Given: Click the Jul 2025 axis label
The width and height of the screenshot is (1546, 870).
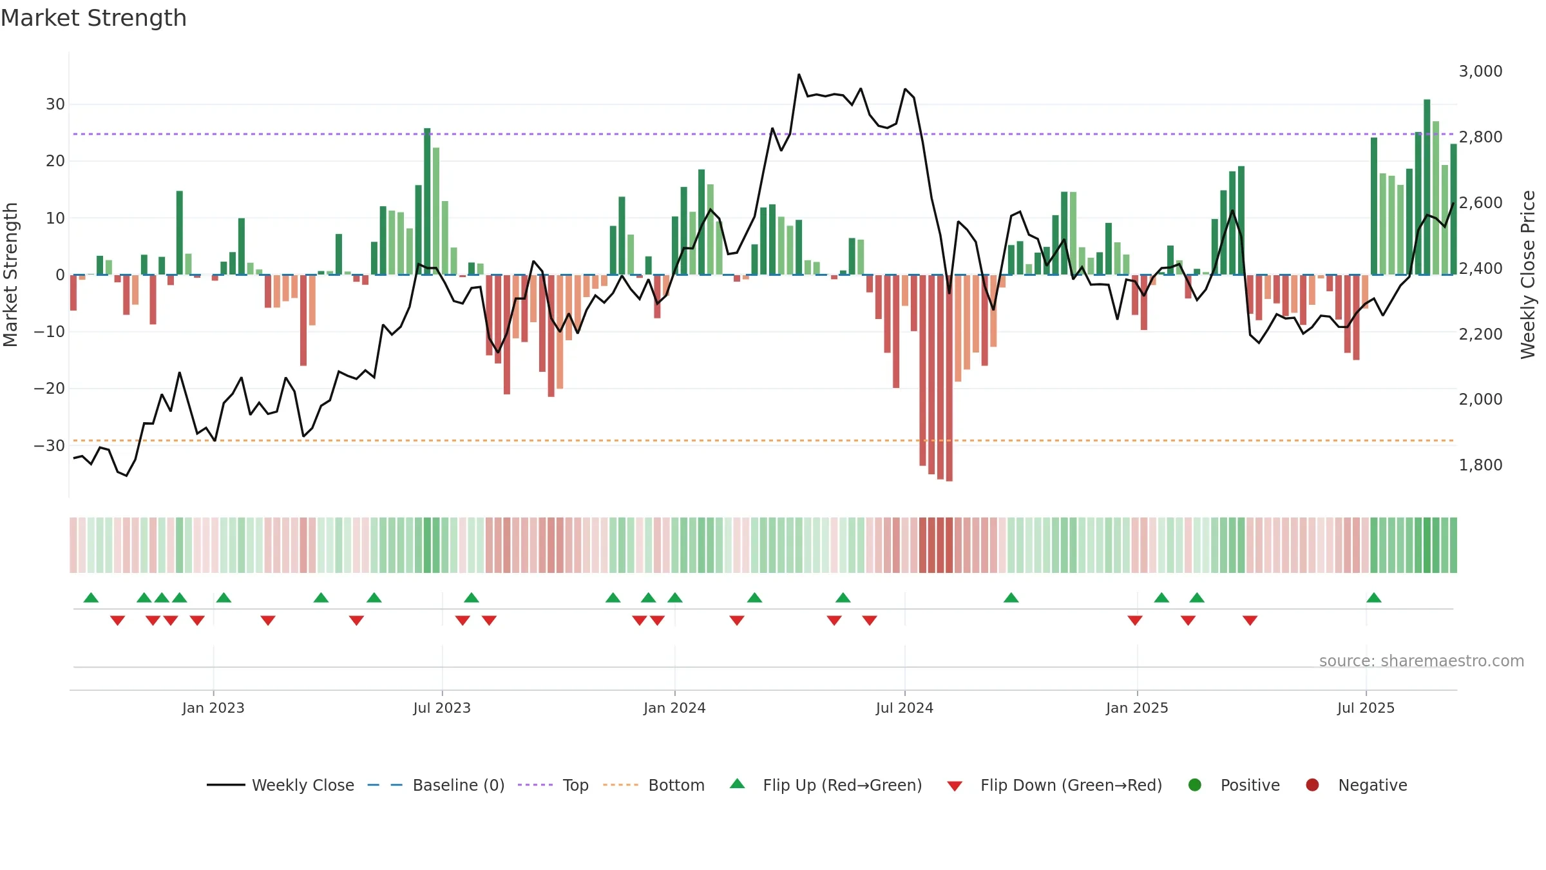Looking at the screenshot, I should pos(1366,708).
